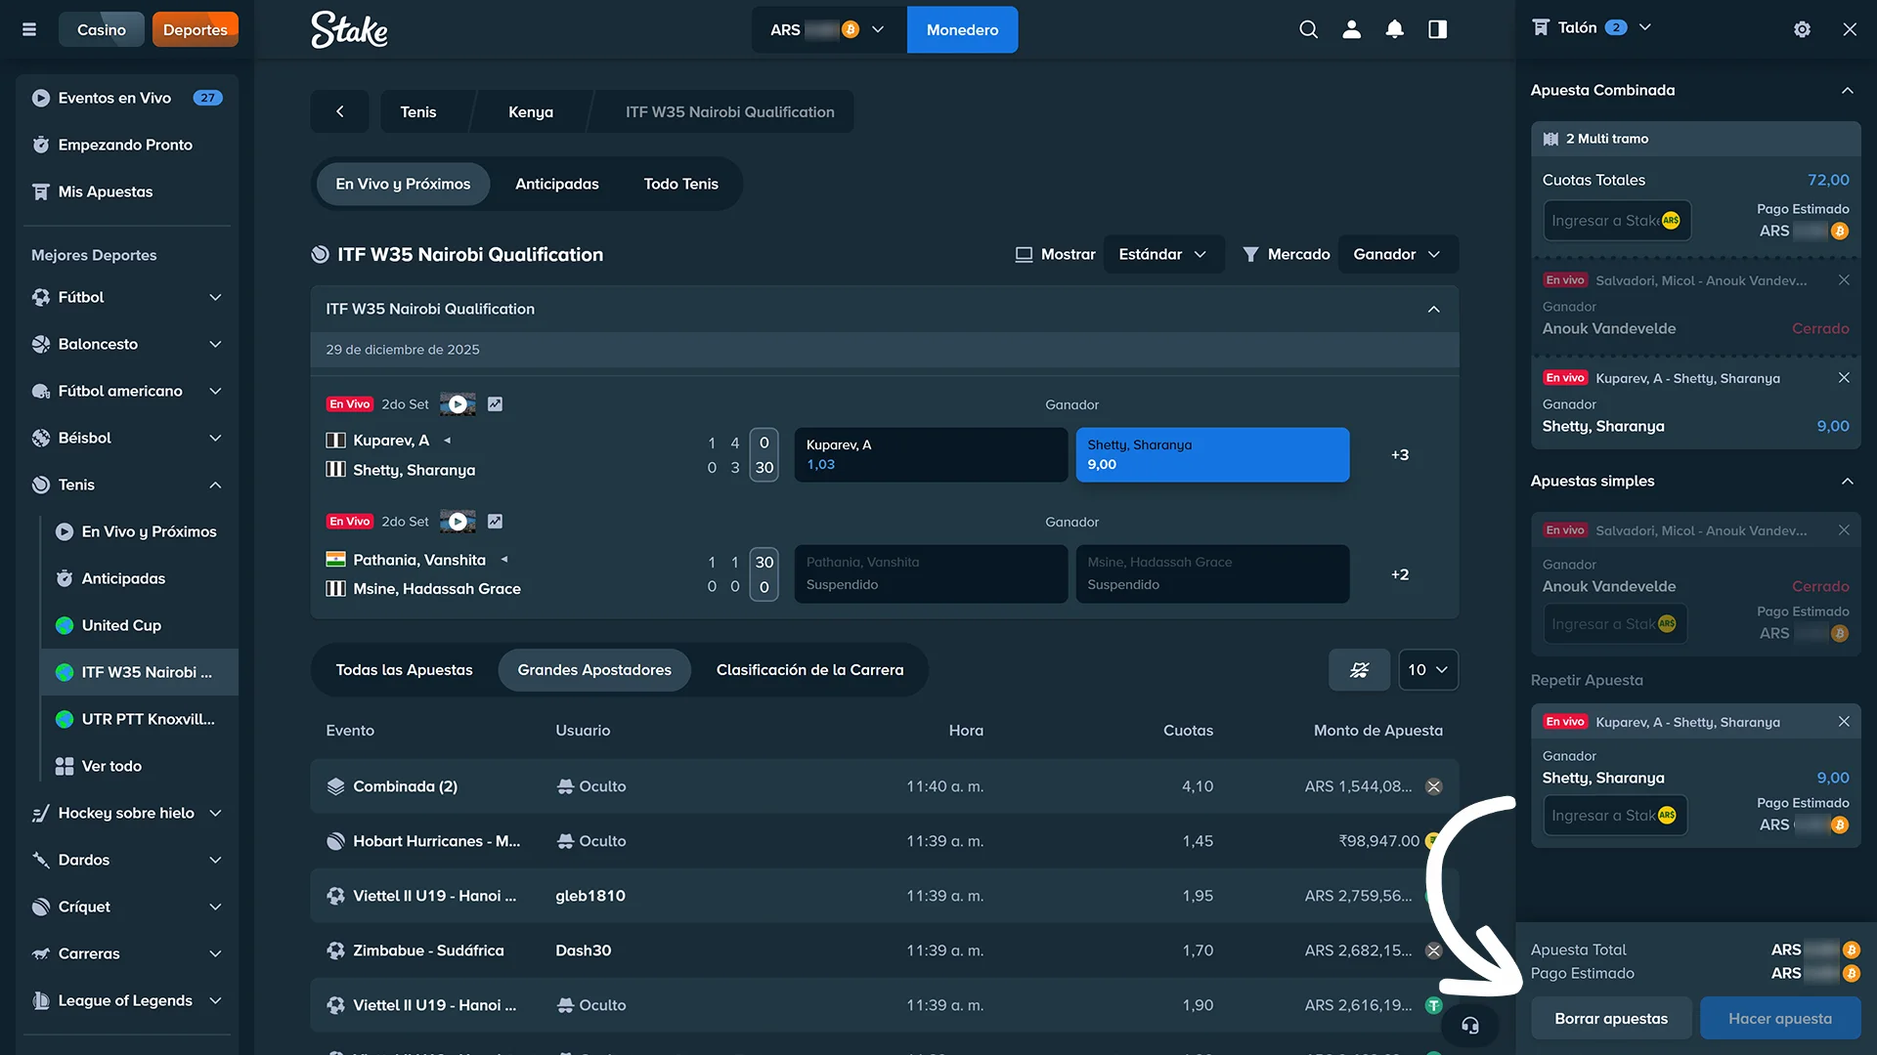
Task: Open the support headset chat
Action: [1470, 1026]
